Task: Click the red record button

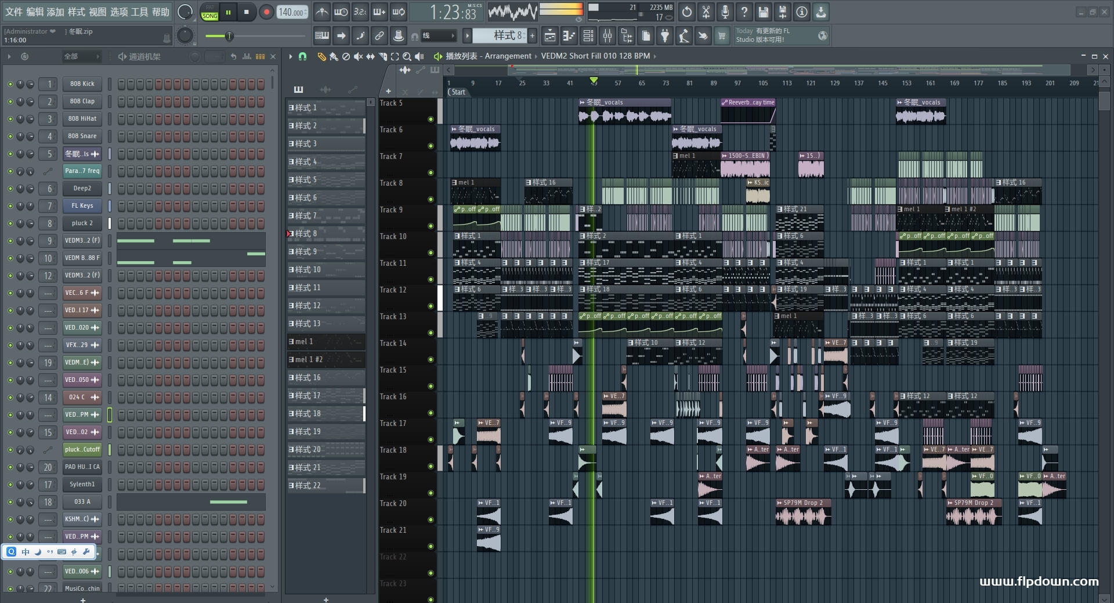Action: coord(266,12)
